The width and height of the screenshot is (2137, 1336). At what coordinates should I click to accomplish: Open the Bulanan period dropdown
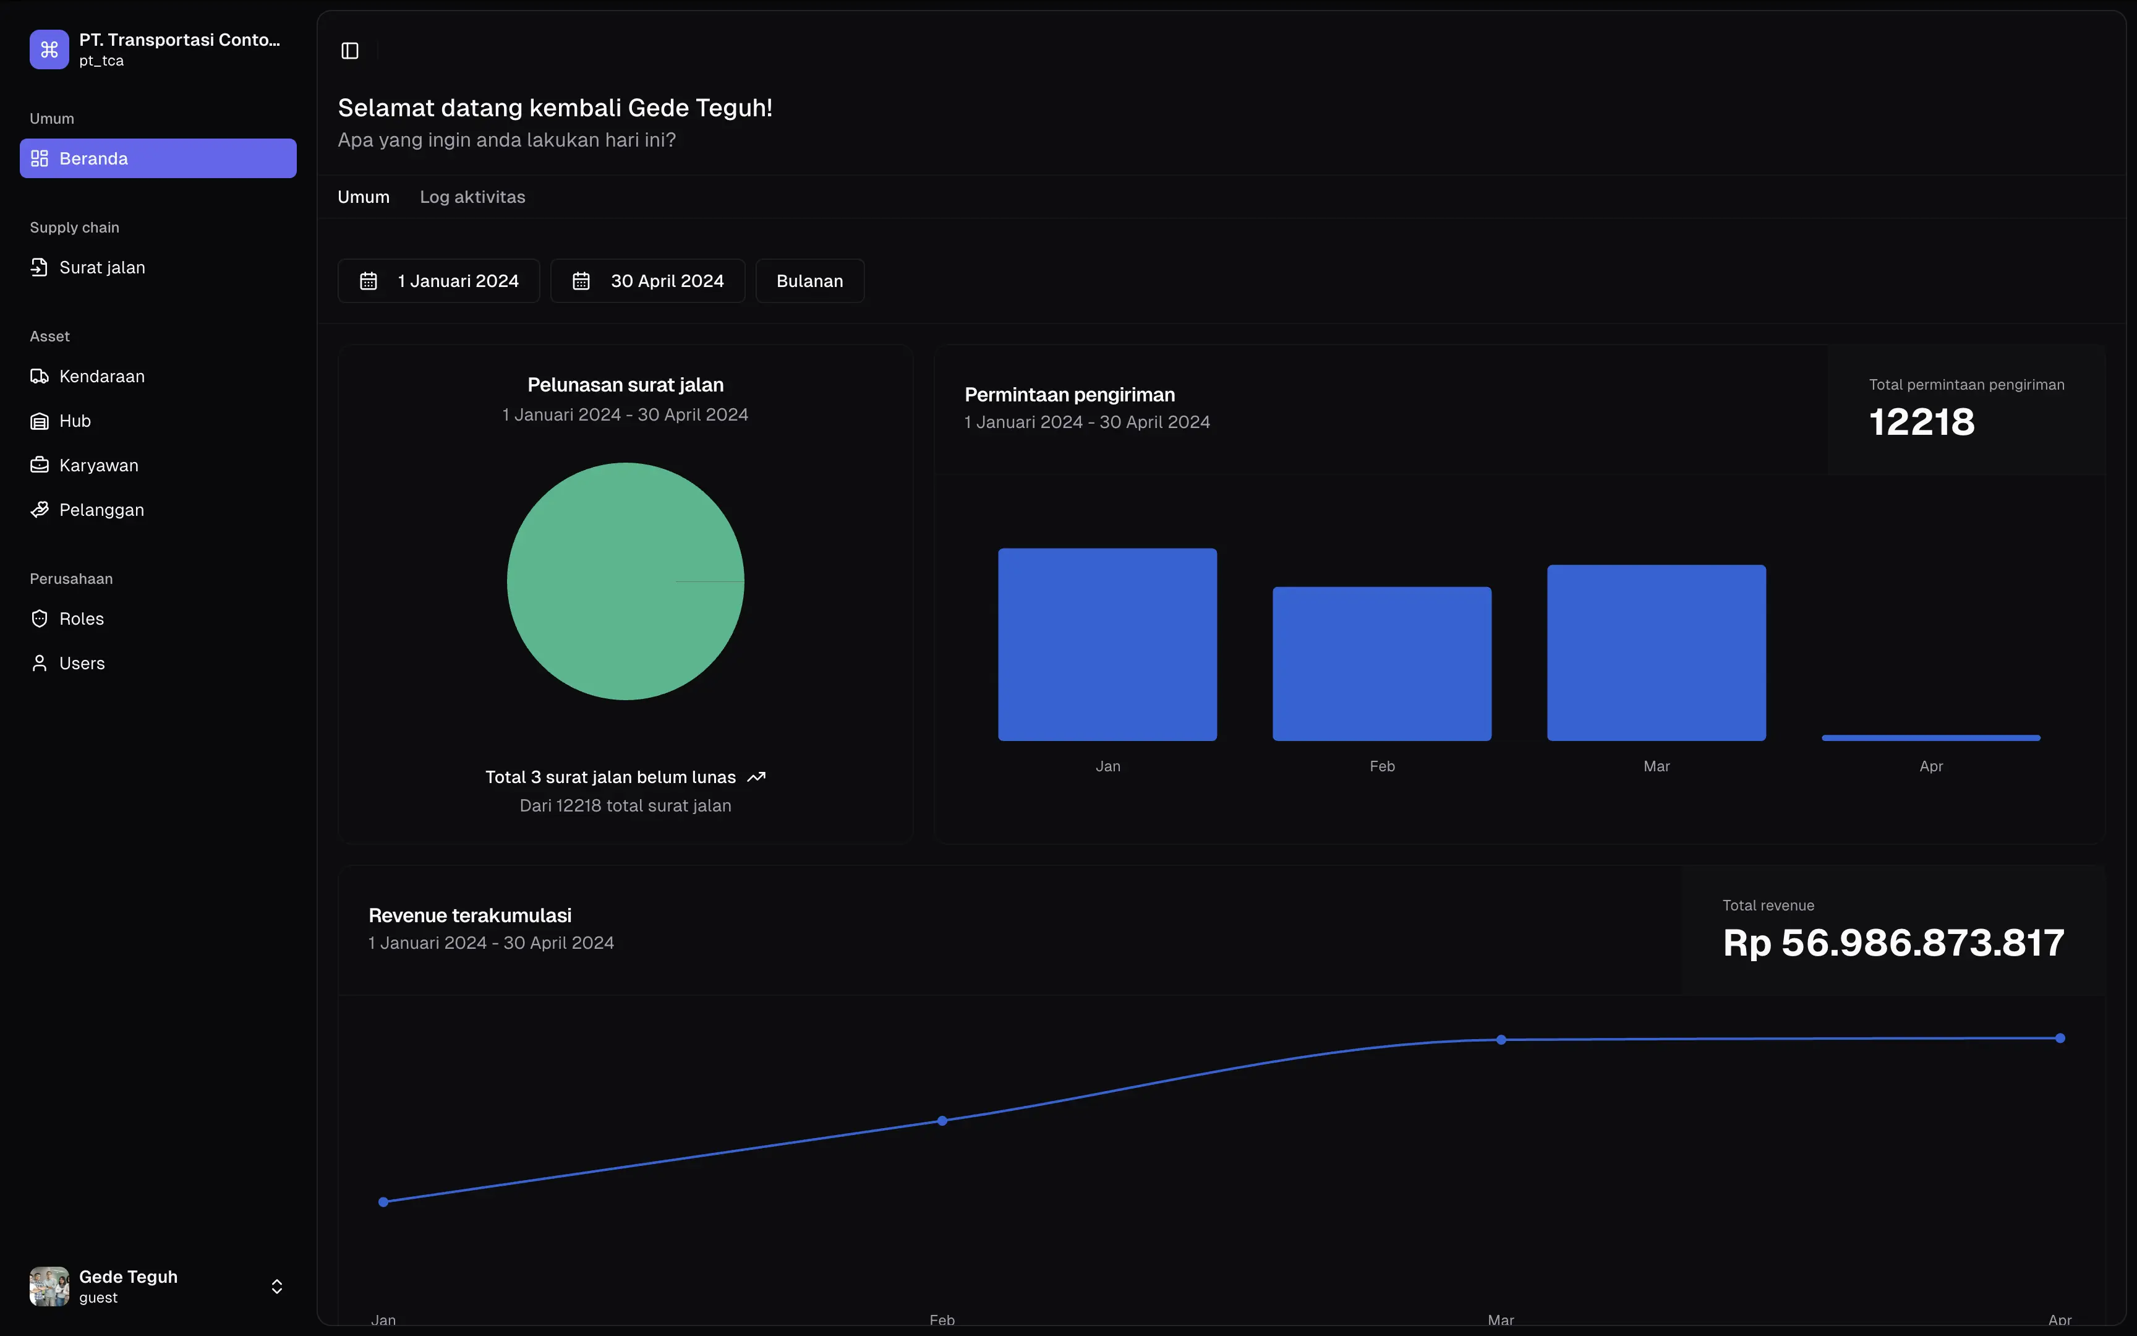point(809,281)
